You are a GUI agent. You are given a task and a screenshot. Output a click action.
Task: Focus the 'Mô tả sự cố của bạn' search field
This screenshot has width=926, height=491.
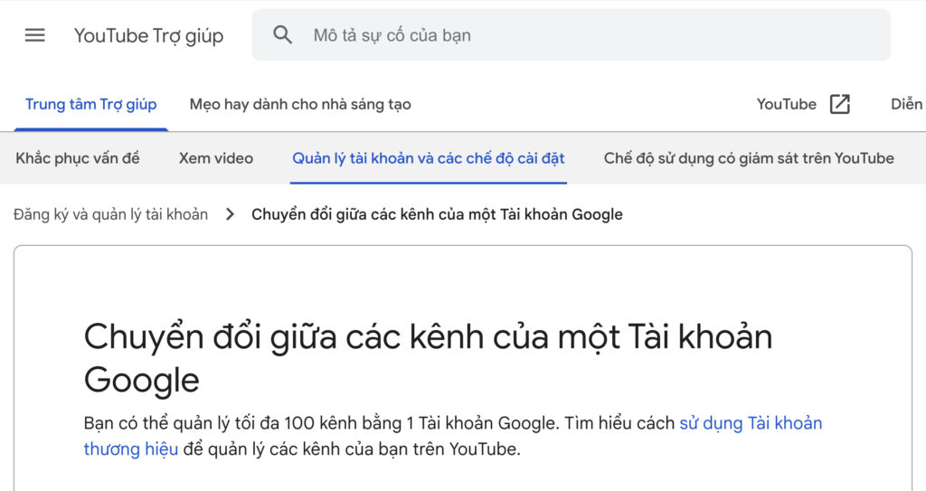point(572,35)
